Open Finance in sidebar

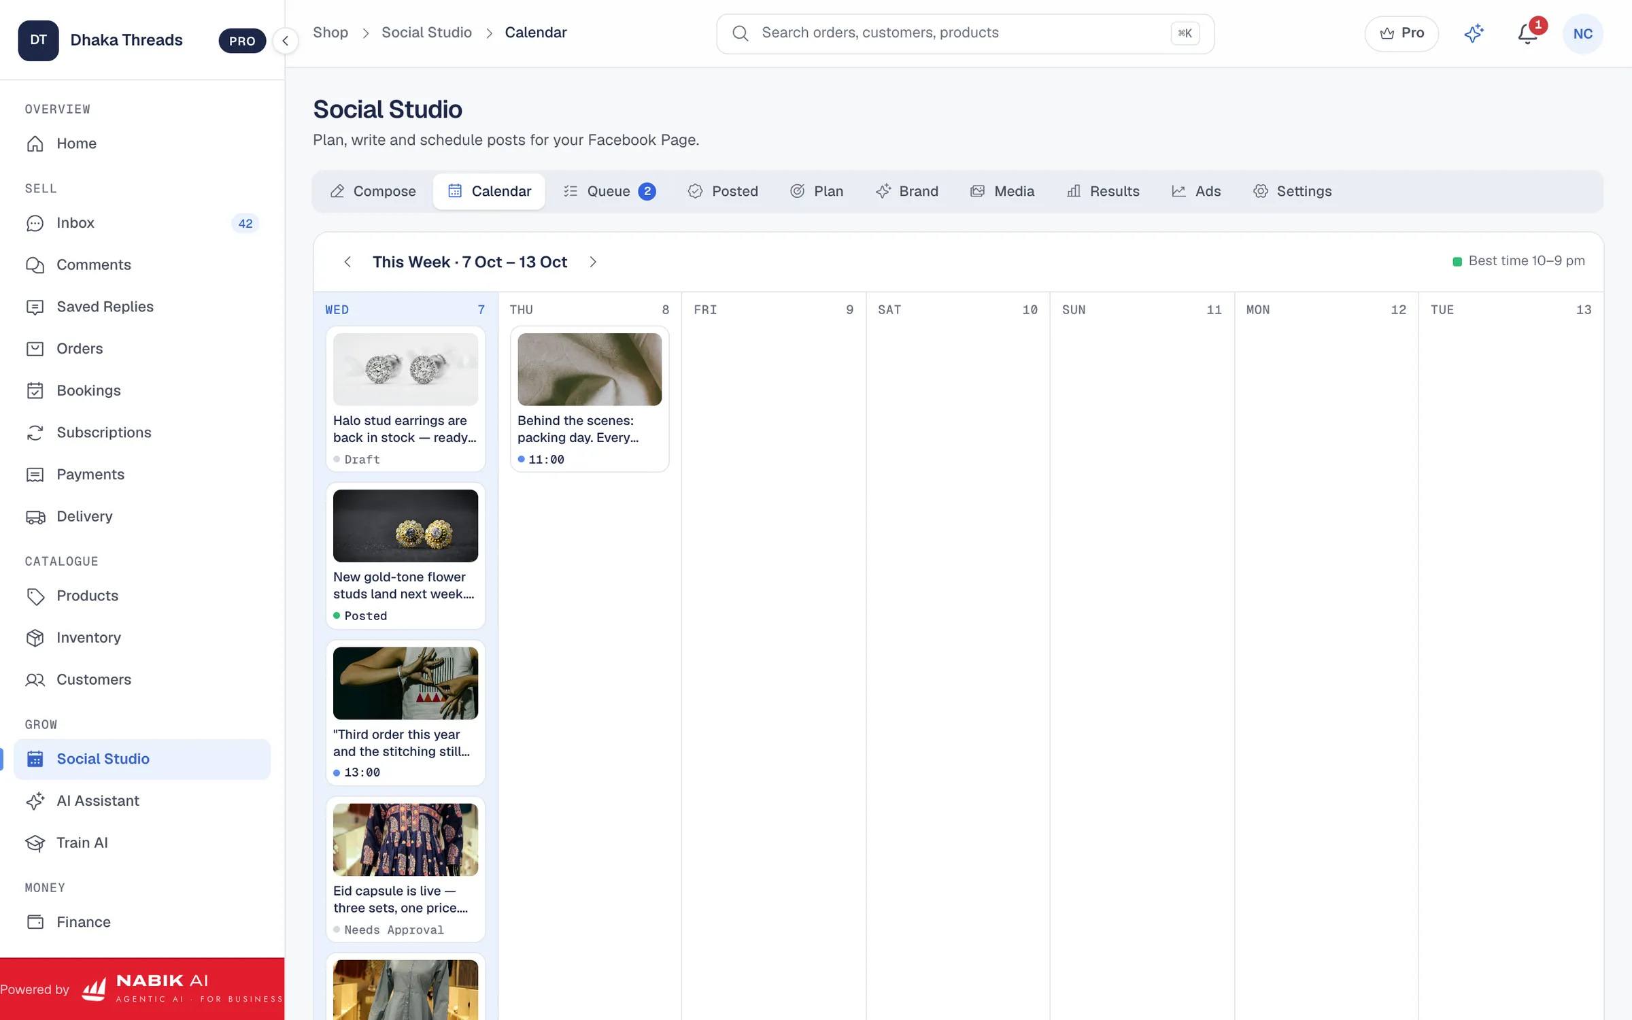[x=141, y=922]
